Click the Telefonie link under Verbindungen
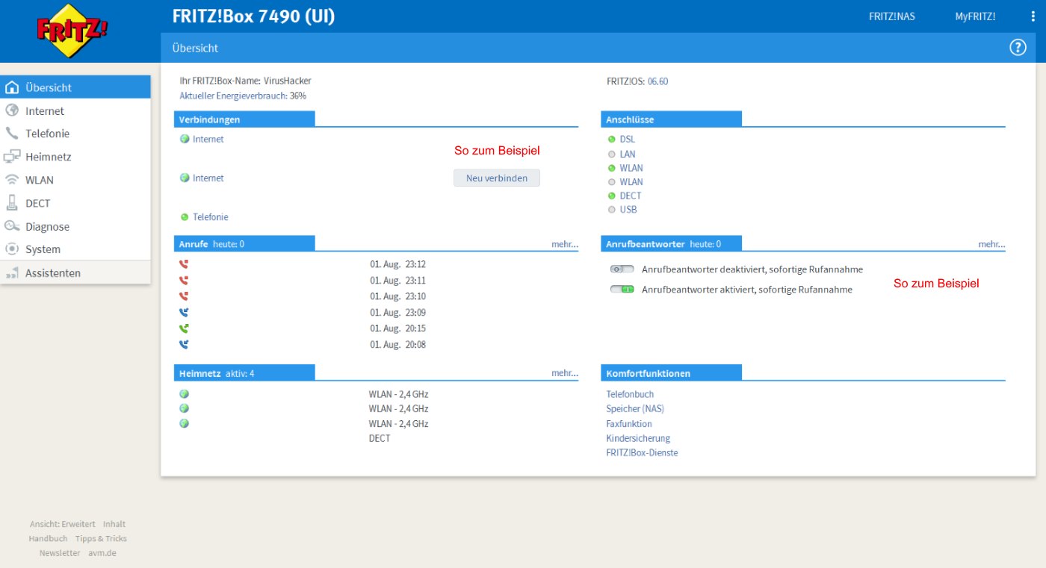Image resolution: width=1046 pixels, height=568 pixels. coord(211,217)
